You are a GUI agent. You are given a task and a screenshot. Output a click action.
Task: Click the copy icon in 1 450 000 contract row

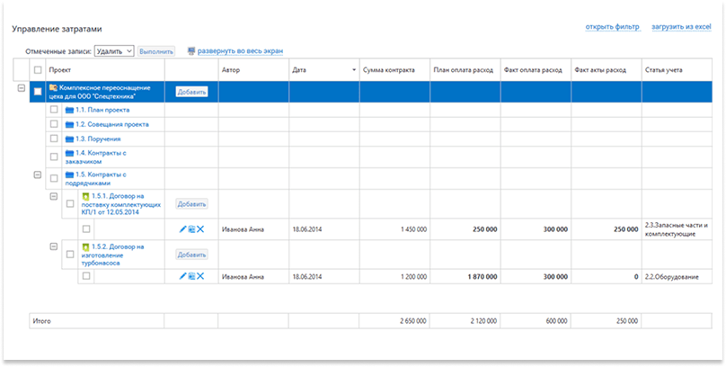(191, 229)
